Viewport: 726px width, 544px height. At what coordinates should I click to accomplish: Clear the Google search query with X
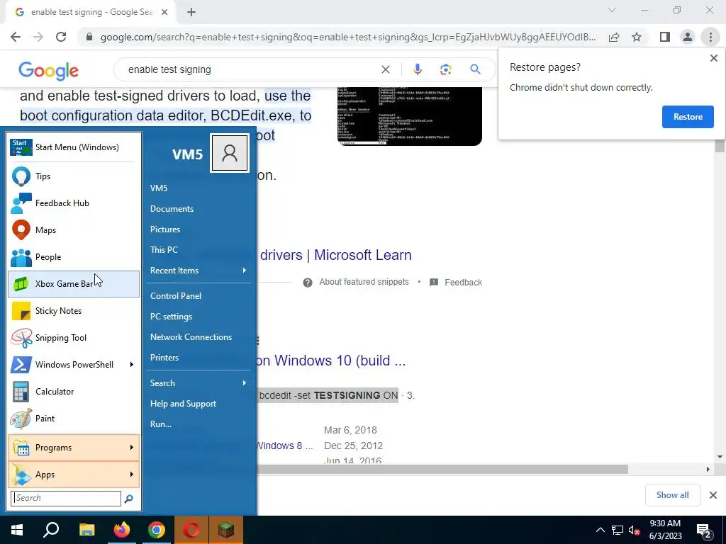pyautogui.click(x=385, y=69)
